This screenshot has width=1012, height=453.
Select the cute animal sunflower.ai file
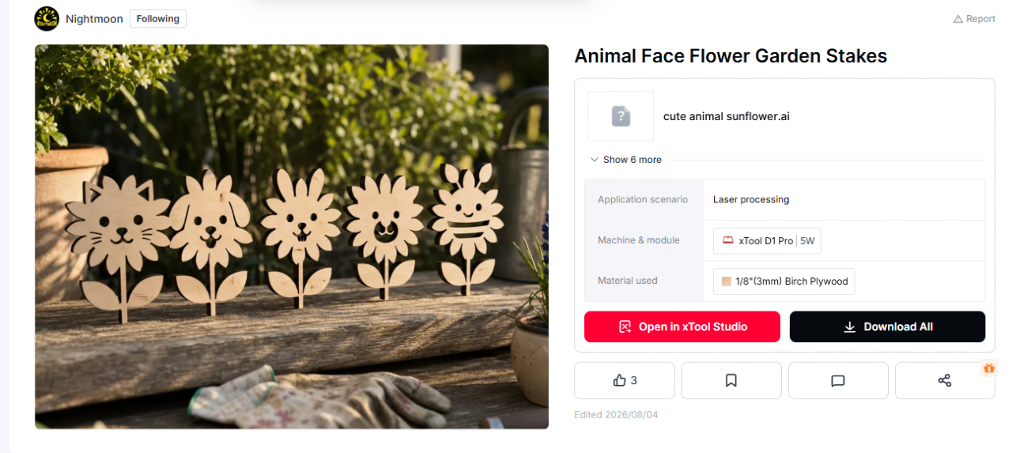coord(726,116)
